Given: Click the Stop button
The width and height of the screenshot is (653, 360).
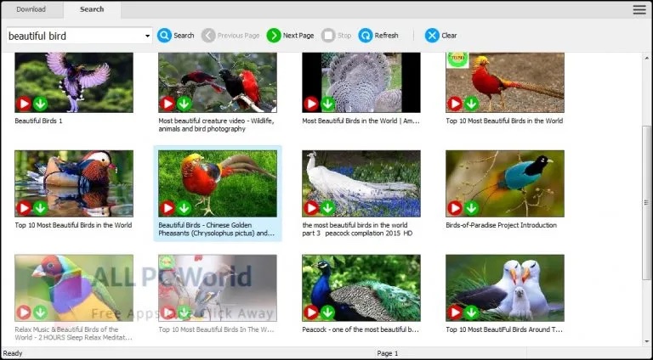Looking at the screenshot, I should (x=337, y=36).
